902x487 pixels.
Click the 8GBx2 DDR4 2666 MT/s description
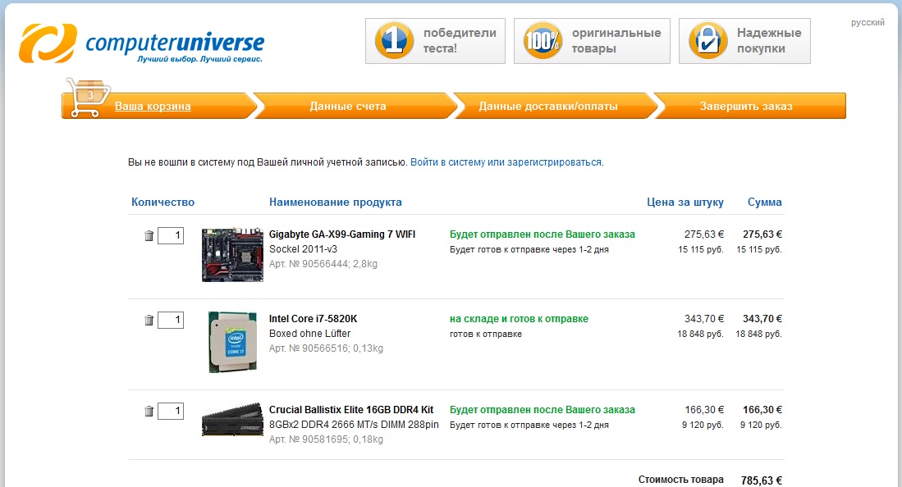click(x=354, y=425)
